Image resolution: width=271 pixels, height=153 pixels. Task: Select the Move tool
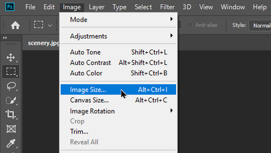11,57
